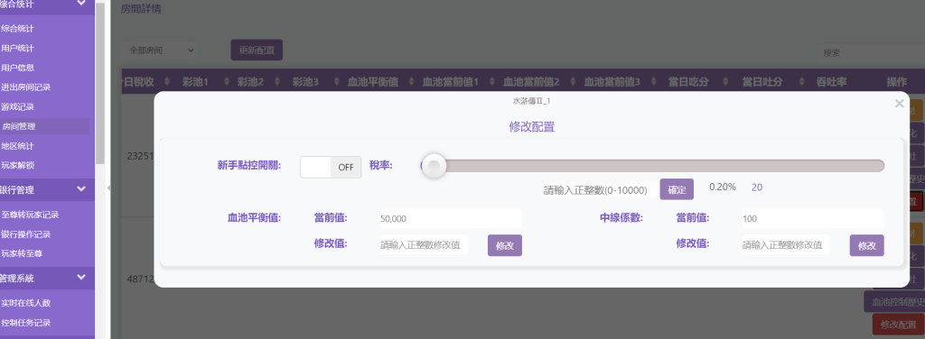Click the red 修改配置 button at bottom right
Image resolution: width=925 pixels, height=339 pixels.
point(899,325)
